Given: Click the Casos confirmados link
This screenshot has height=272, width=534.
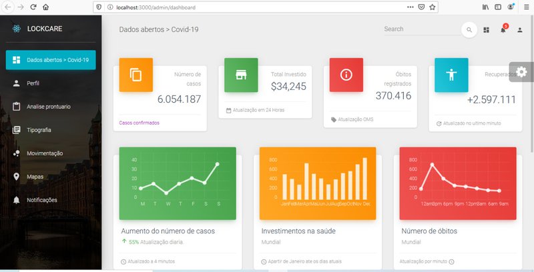Looking at the screenshot, I should pyautogui.click(x=139, y=123).
